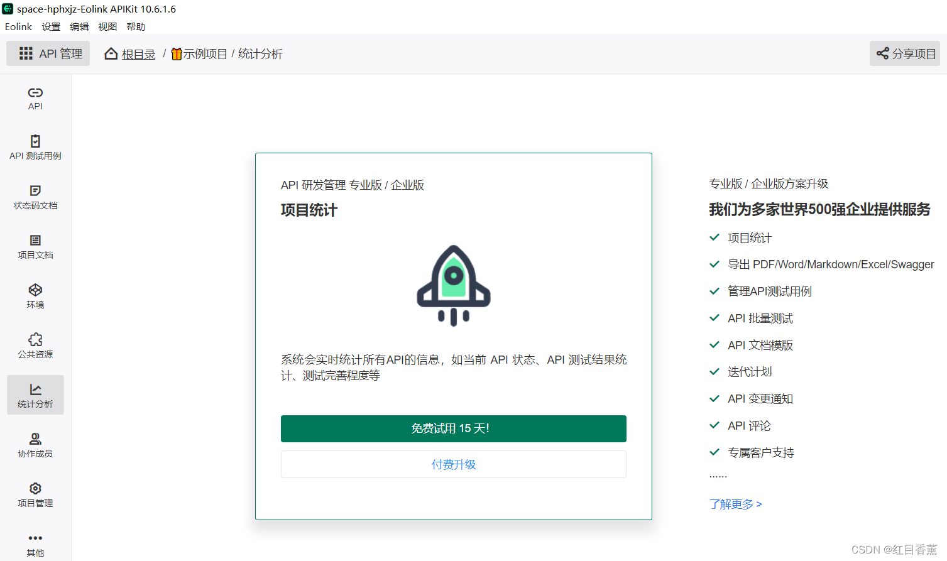Screen dimensions: 947x561
Task: Open API 测试用例 in the sidebar
Action: (35, 148)
